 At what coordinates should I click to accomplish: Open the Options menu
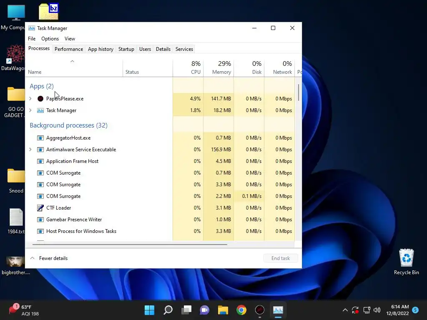click(x=50, y=39)
